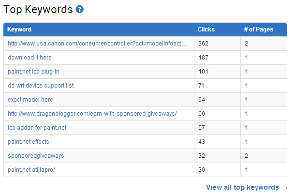Image resolution: width=295 pixels, height=195 pixels.
Task: Open the 'download it here' keyword
Action: [29, 58]
